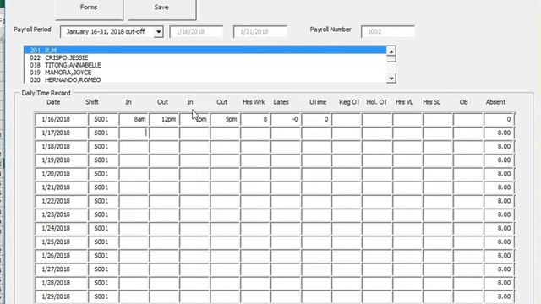
Task: Click the Reg OT column header
Action: click(x=349, y=102)
